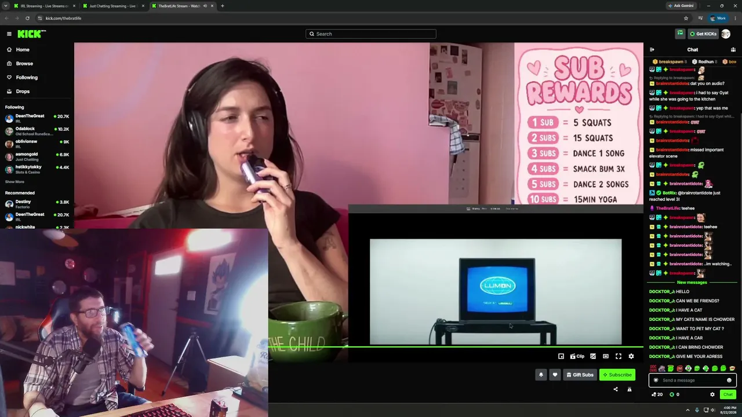
Task: Open video player settings gear
Action: [x=631, y=356]
